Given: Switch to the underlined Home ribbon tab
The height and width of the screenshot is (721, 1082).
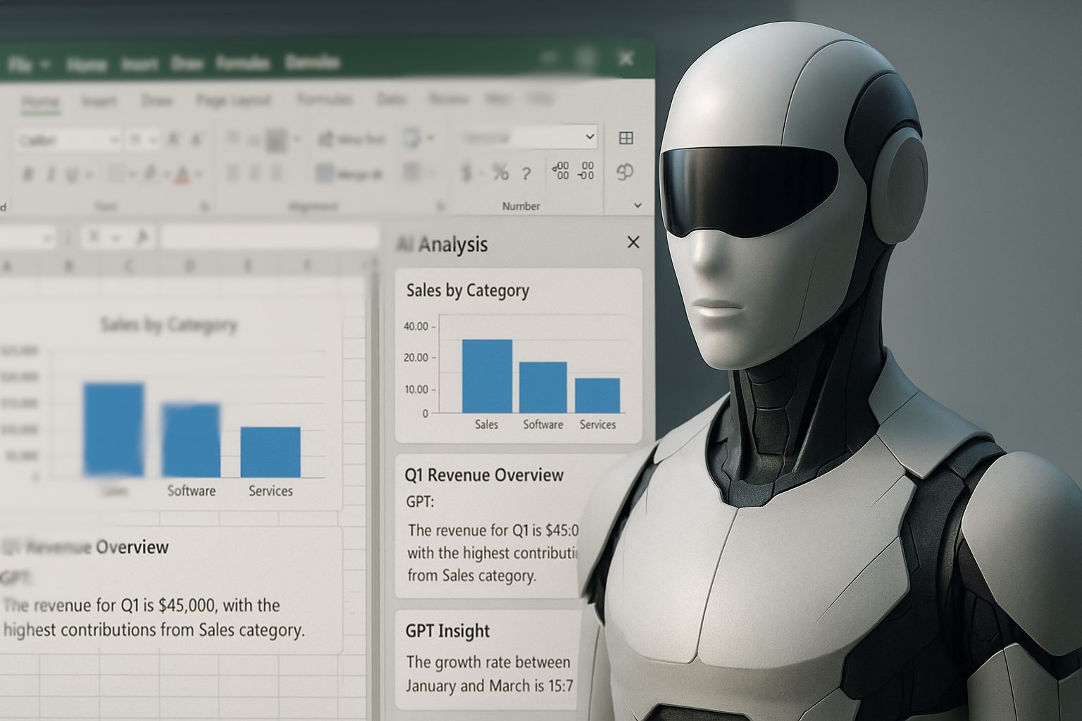Looking at the screenshot, I should [40, 102].
